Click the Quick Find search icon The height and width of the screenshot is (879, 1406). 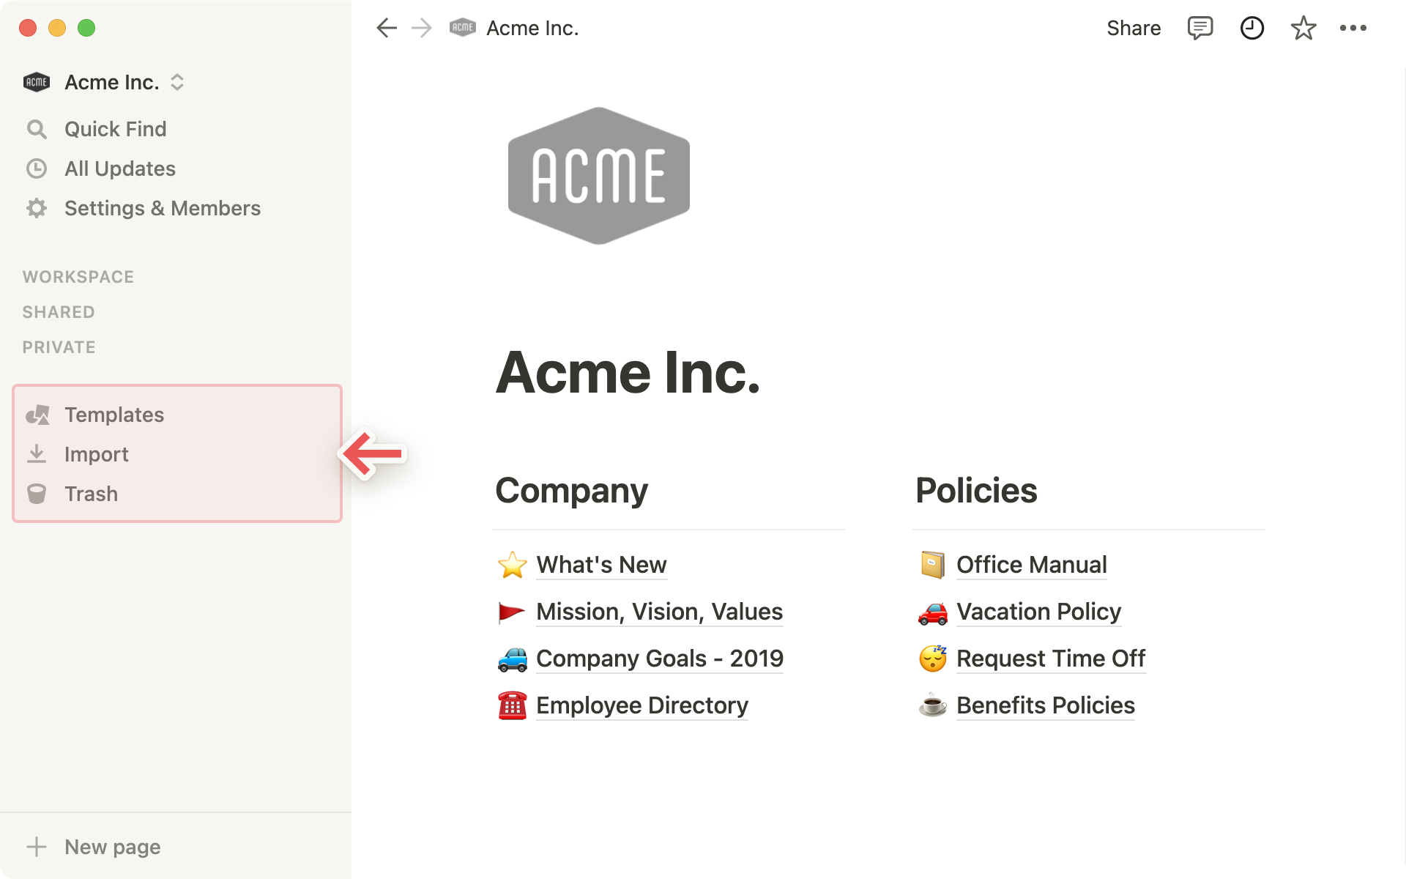pyautogui.click(x=37, y=129)
